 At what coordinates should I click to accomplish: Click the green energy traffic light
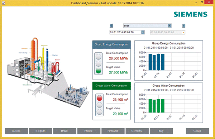click(x=99, y=71)
